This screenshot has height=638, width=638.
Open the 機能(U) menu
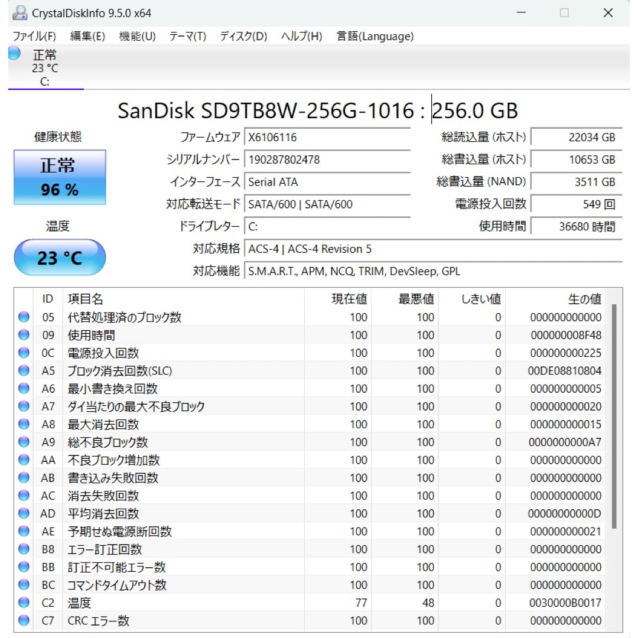click(137, 37)
